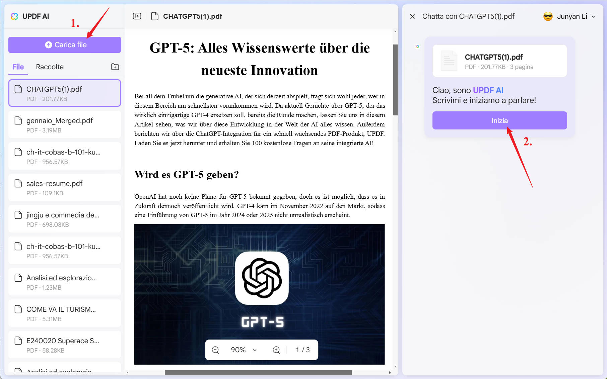
Task: Click the UPDF AI logo icon
Action: click(14, 16)
